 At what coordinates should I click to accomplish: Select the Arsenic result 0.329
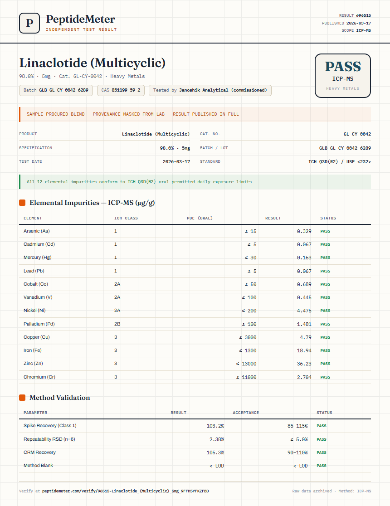click(x=304, y=231)
